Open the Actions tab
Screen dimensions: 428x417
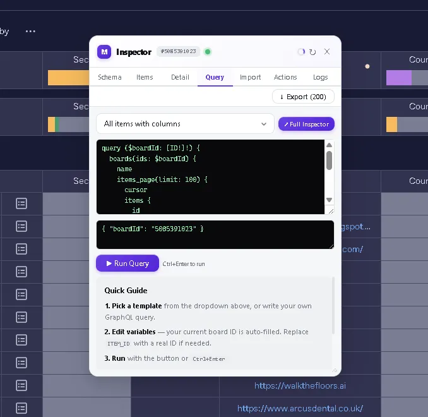point(285,77)
